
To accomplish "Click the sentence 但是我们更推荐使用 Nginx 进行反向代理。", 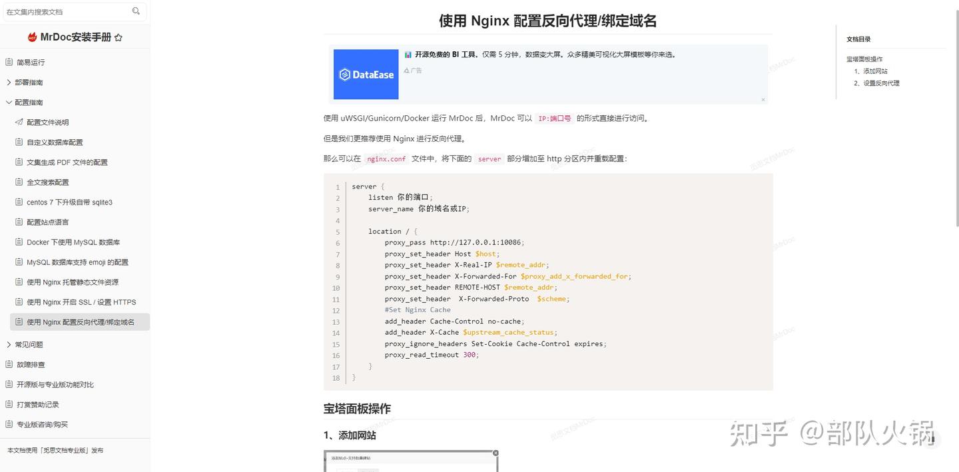I will tap(394, 139).
